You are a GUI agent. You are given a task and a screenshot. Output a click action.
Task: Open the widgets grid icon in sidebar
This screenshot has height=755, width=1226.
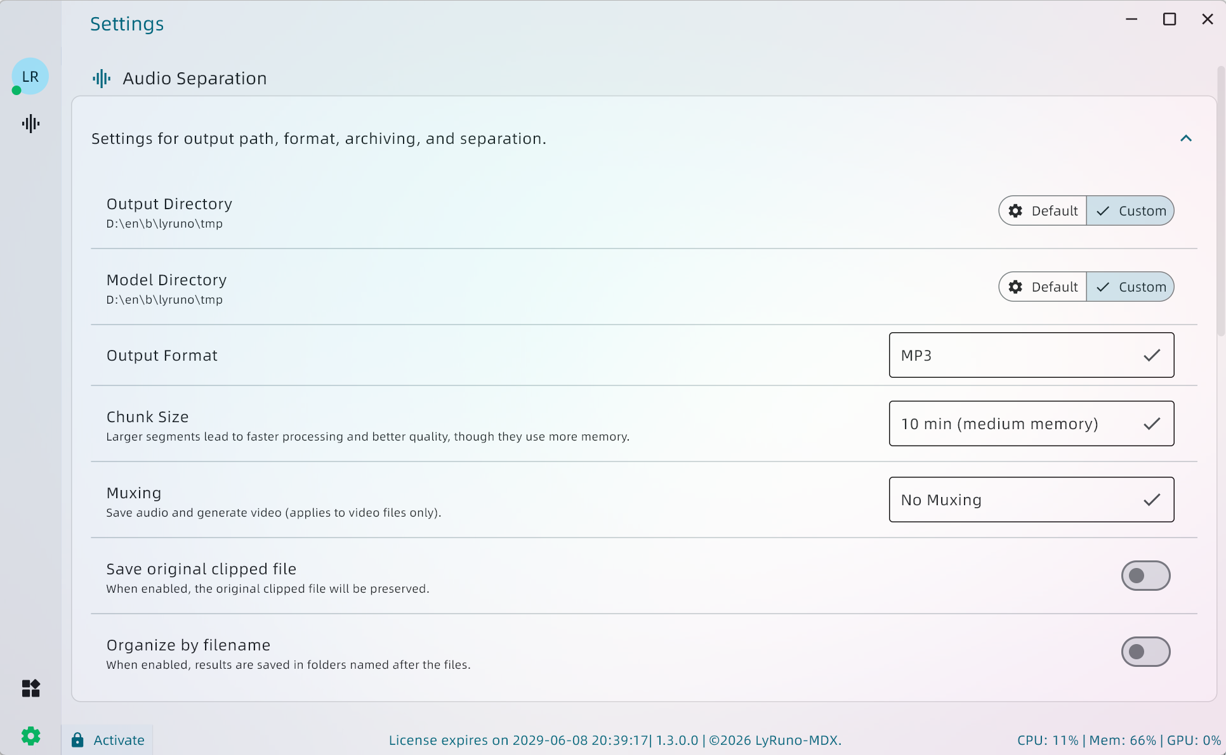30,688
